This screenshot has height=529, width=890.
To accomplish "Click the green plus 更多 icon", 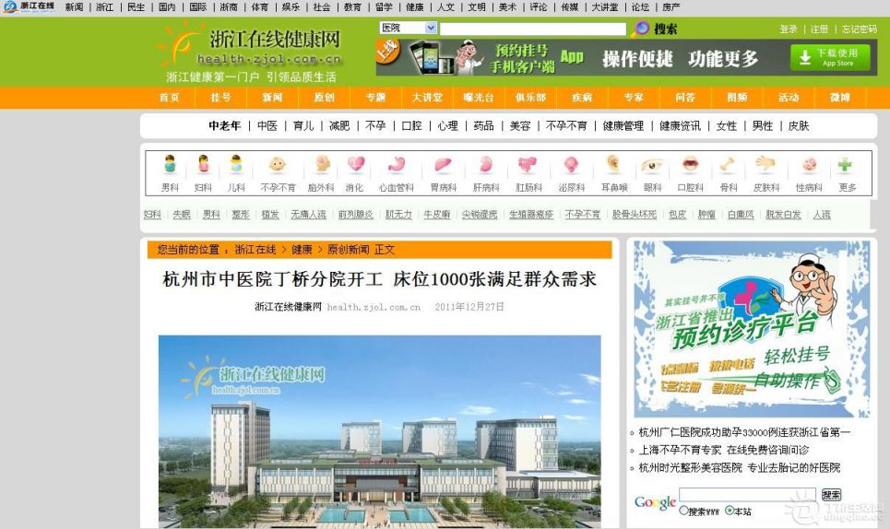I will pyautogui.click(x=845, y=166).
